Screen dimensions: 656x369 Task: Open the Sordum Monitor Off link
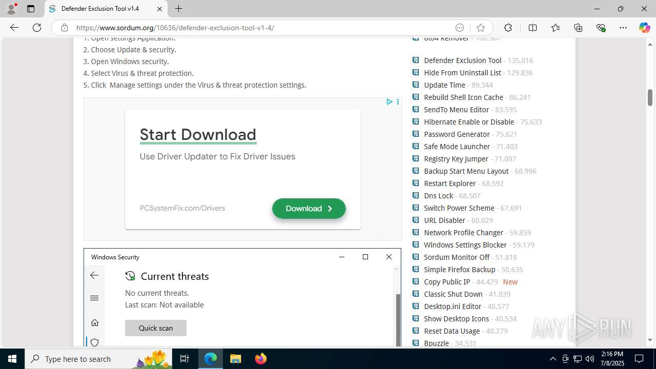point(457,257)
